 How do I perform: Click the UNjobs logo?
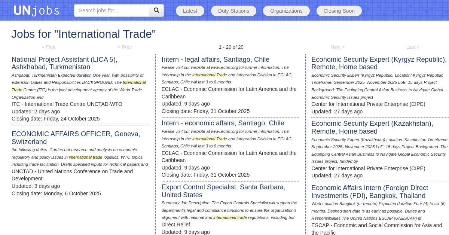point(36,10)
